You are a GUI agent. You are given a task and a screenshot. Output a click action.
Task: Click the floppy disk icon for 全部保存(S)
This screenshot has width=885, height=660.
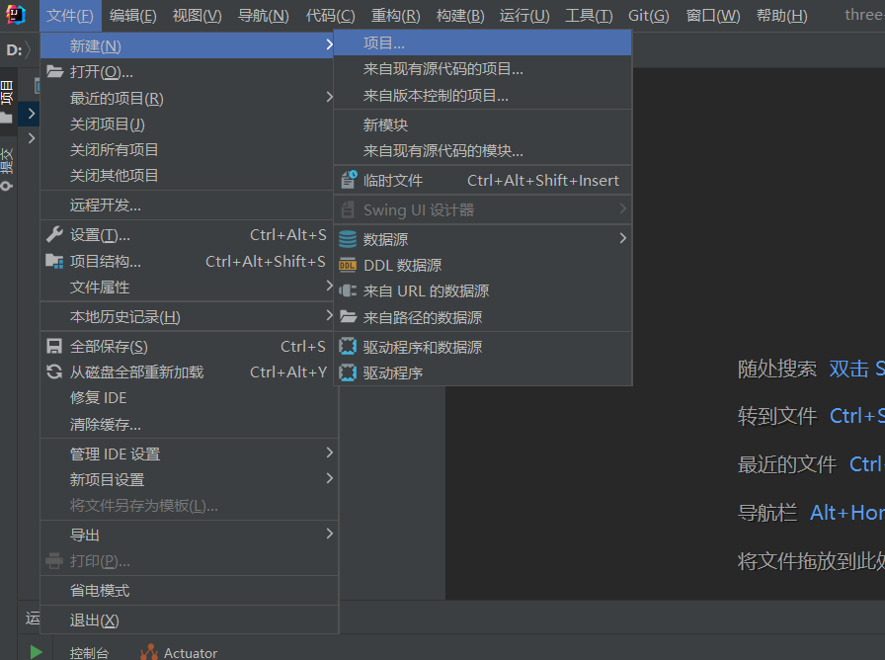pyautogui.click(x=54, y=346)
